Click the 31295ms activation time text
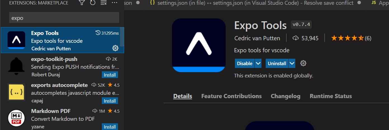This screenshot has height=130, width=389. (x=110, y=33)
